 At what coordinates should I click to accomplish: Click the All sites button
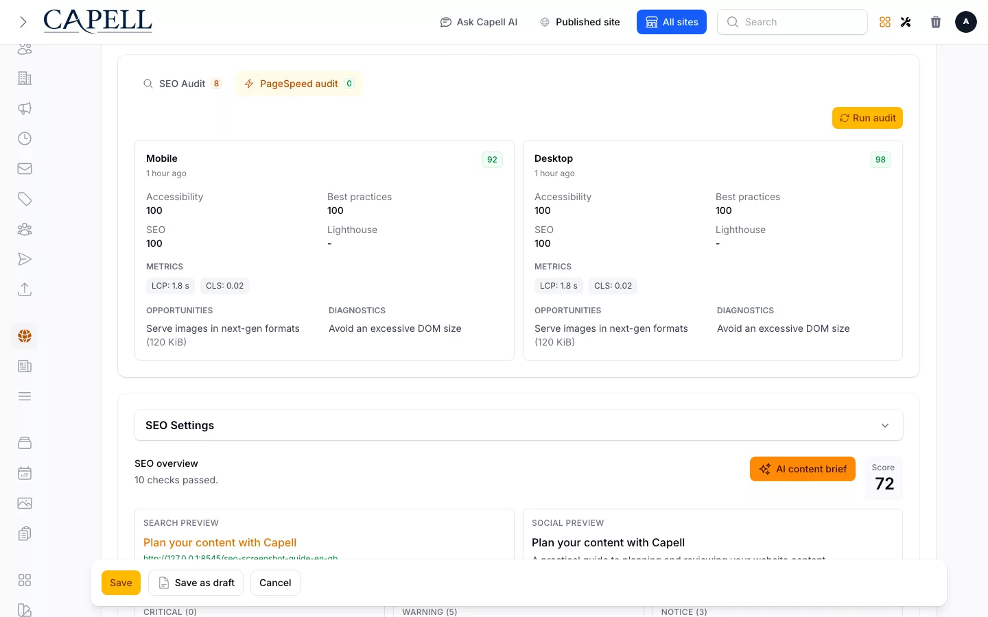[672, 22]
